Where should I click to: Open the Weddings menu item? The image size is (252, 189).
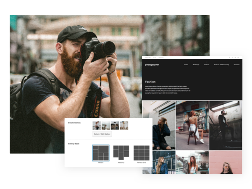click(196, 65)
